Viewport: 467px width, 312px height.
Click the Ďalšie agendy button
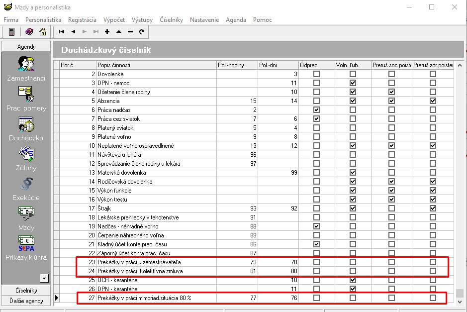(x=26, y=301)
